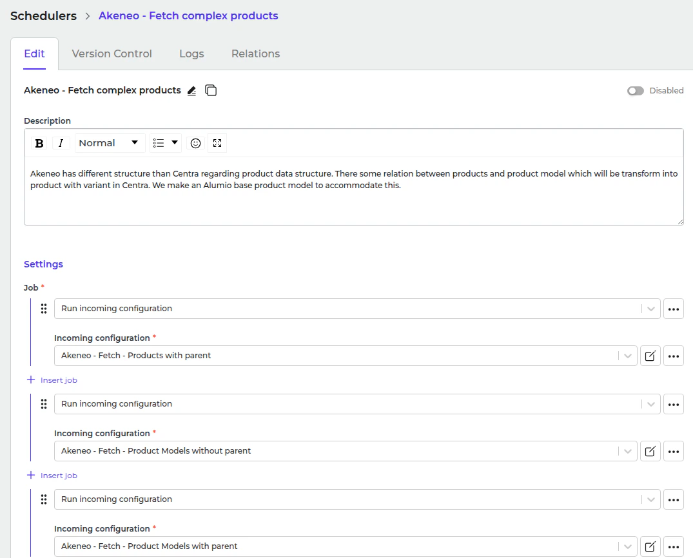Switch to the Edit tab
Viewport: 693px width, 558px height.
pyautogui.click(x=34, y=54)
